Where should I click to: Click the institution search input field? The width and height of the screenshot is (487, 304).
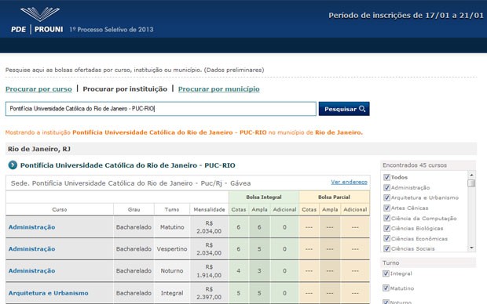(161, 109)
